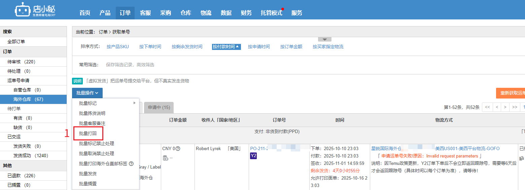
Task: Go to next page with > arrow
Action: (505, 107)
